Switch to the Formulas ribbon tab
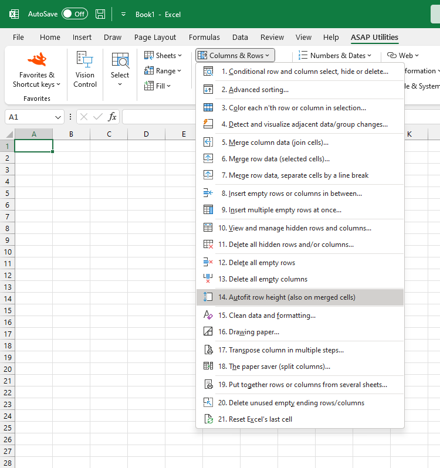This screenshot has height=468, width=440. coord(204,37)
